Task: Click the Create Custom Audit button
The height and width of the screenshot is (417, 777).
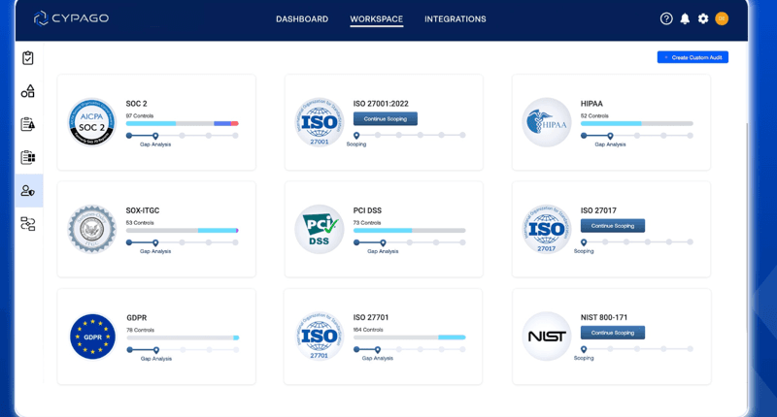Action: tap(693, 57)
